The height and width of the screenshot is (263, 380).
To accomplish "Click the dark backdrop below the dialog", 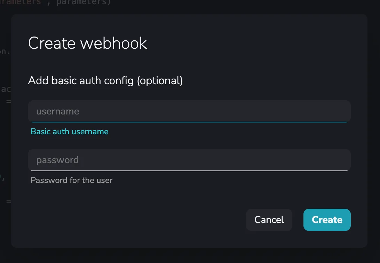I will point(190,256).
